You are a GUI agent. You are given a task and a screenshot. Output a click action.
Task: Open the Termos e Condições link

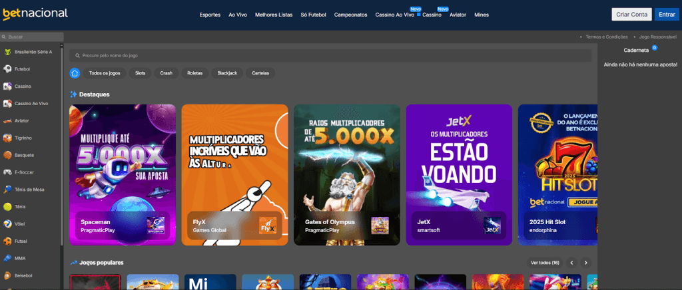tap(606, 37)
